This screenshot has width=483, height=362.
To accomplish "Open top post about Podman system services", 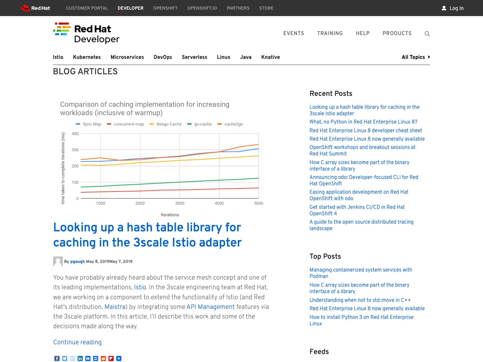I will point(361,273).
